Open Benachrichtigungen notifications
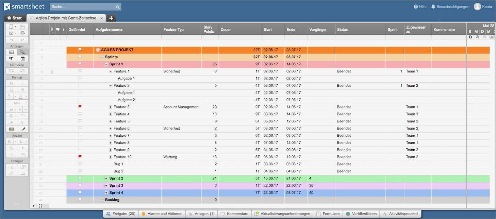Image resolution: width=496 pixels, height=219 pixels. [450, 7]
